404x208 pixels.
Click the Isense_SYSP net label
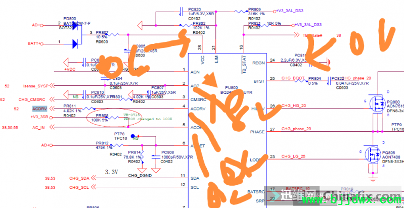coord(36,86)
